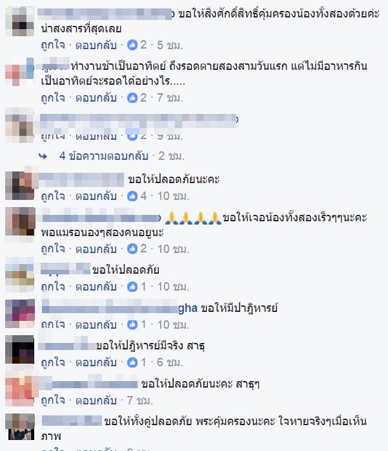Click like icon on ขอให้มีปาฏิหารย์ comment
This screenshot has height=451, width=388.
tap(132, 324)
